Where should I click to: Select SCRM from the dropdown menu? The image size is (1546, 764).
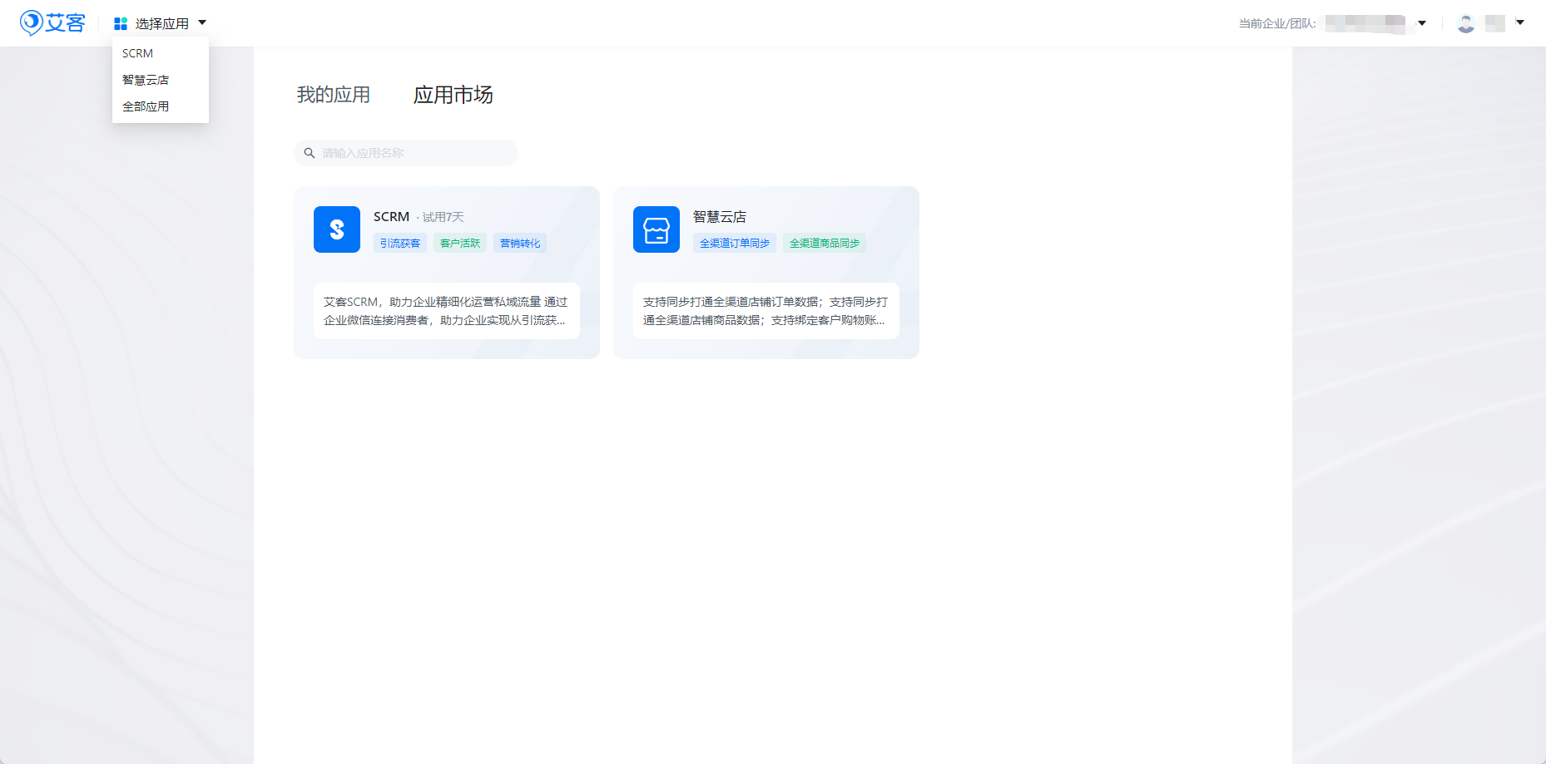coord(138,53)
